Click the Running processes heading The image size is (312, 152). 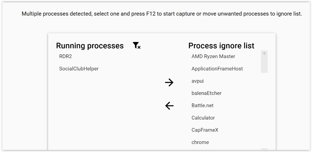(x=90, y=46)
